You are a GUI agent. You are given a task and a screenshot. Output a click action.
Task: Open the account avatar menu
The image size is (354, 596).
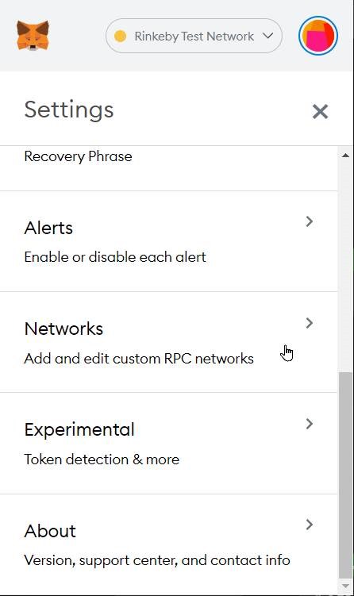318,36
